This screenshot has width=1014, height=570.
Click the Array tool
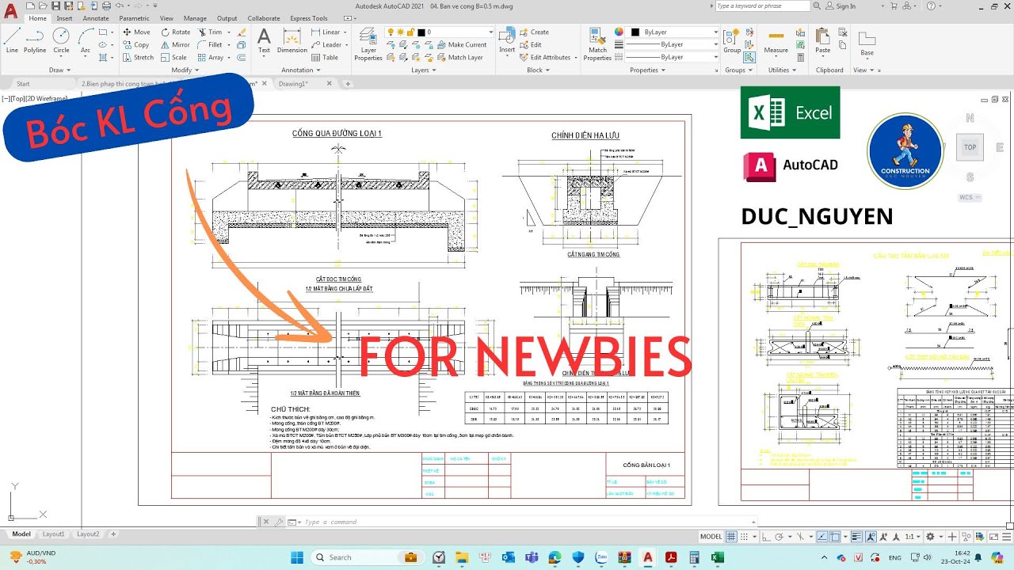coord(211,58)
